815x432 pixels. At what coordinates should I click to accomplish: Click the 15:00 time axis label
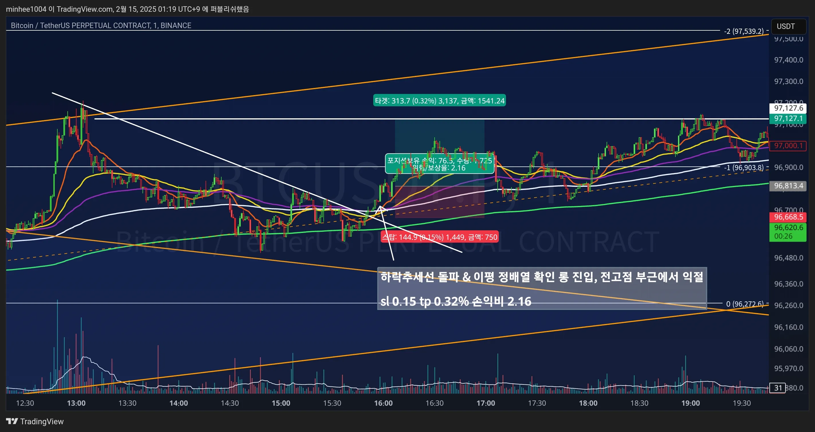[x=281, y=403]
